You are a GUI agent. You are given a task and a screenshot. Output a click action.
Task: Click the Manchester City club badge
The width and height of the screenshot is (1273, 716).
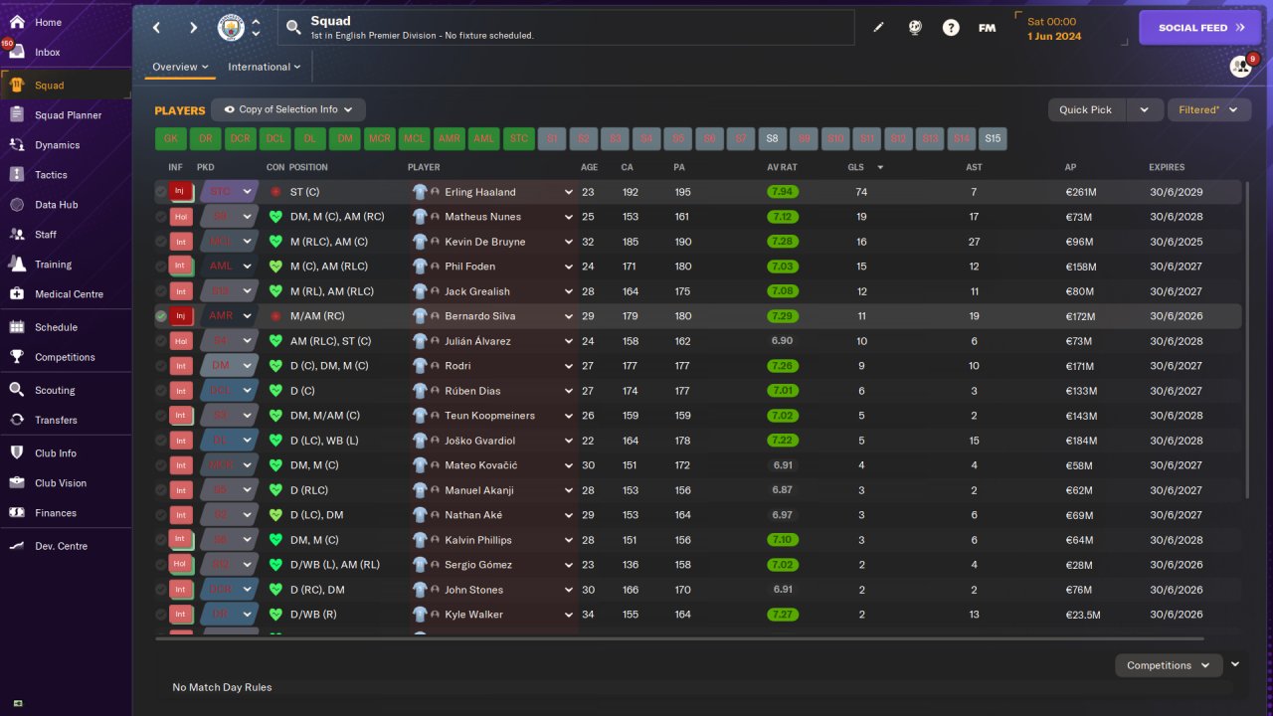[x=231, y=28]
